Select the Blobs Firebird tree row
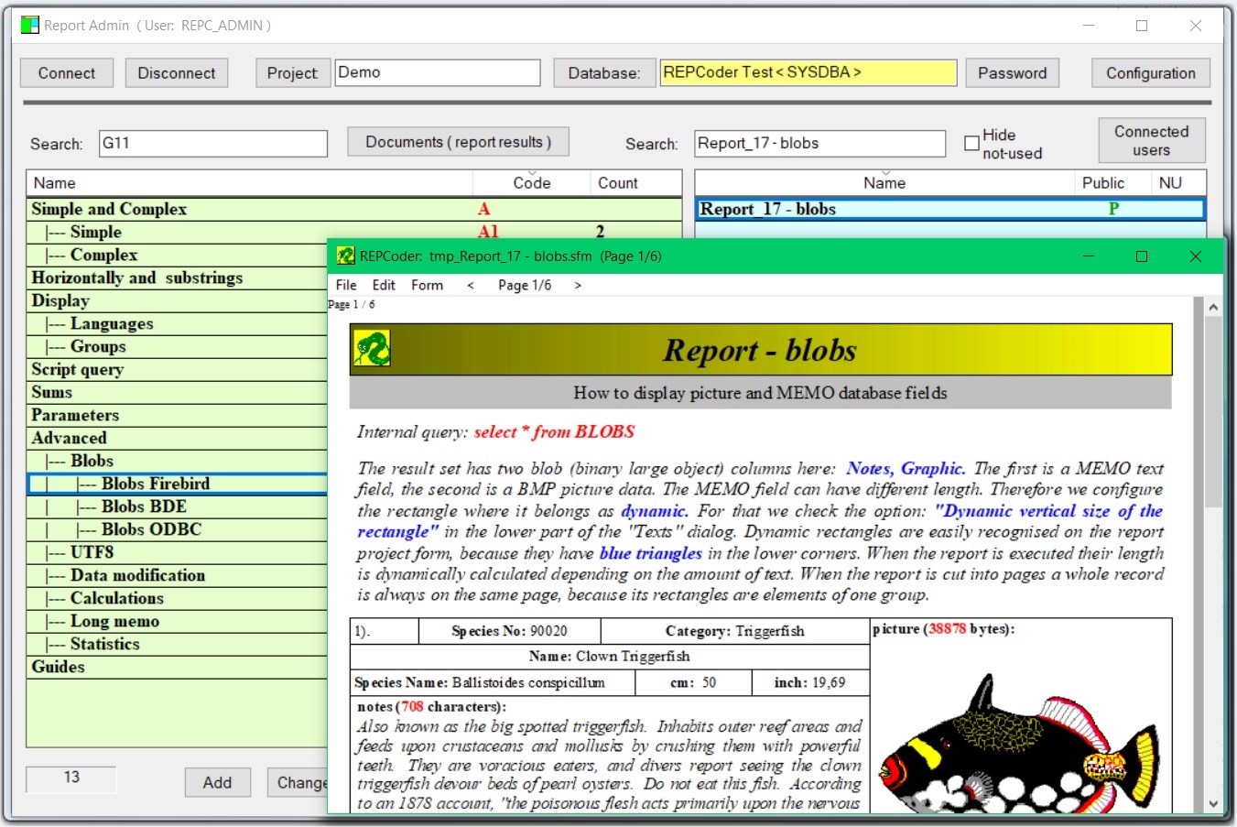This screenshot has height=827, width=1237. (177, 484)
